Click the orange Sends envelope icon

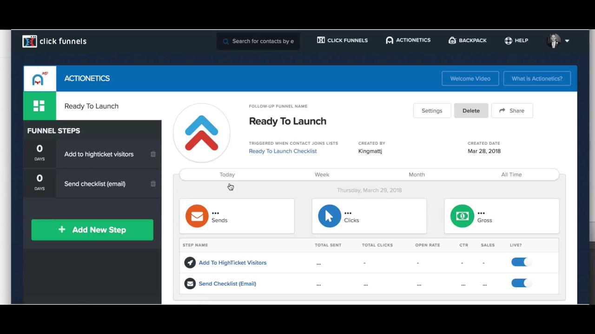pyautogui.click(x=197, y=216)
